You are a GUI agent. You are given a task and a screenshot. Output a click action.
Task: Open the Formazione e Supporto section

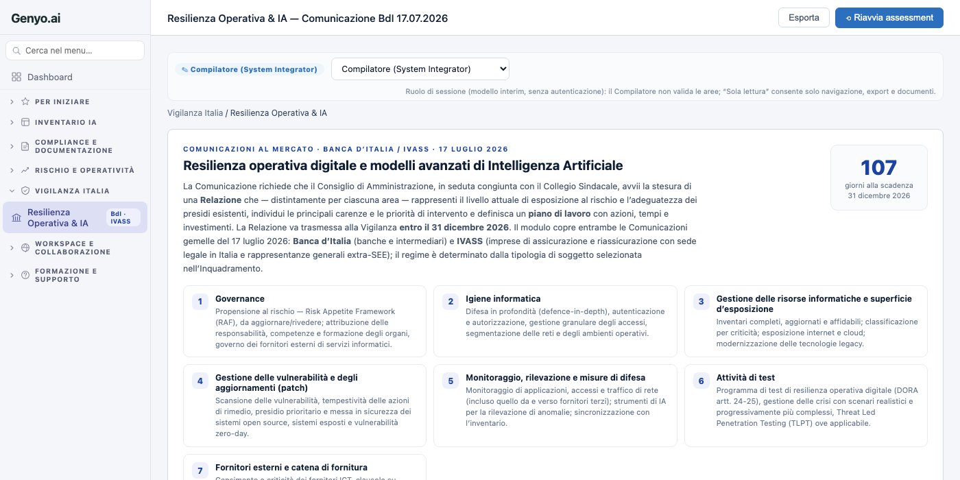point(75,275)
